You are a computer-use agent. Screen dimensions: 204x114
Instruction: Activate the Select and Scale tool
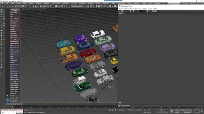click(38, 6)
